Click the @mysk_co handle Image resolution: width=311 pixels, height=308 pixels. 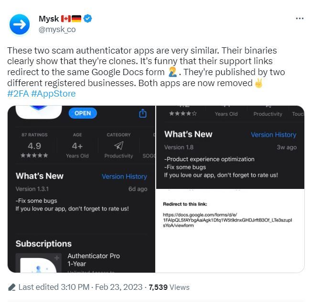[57, 29]
